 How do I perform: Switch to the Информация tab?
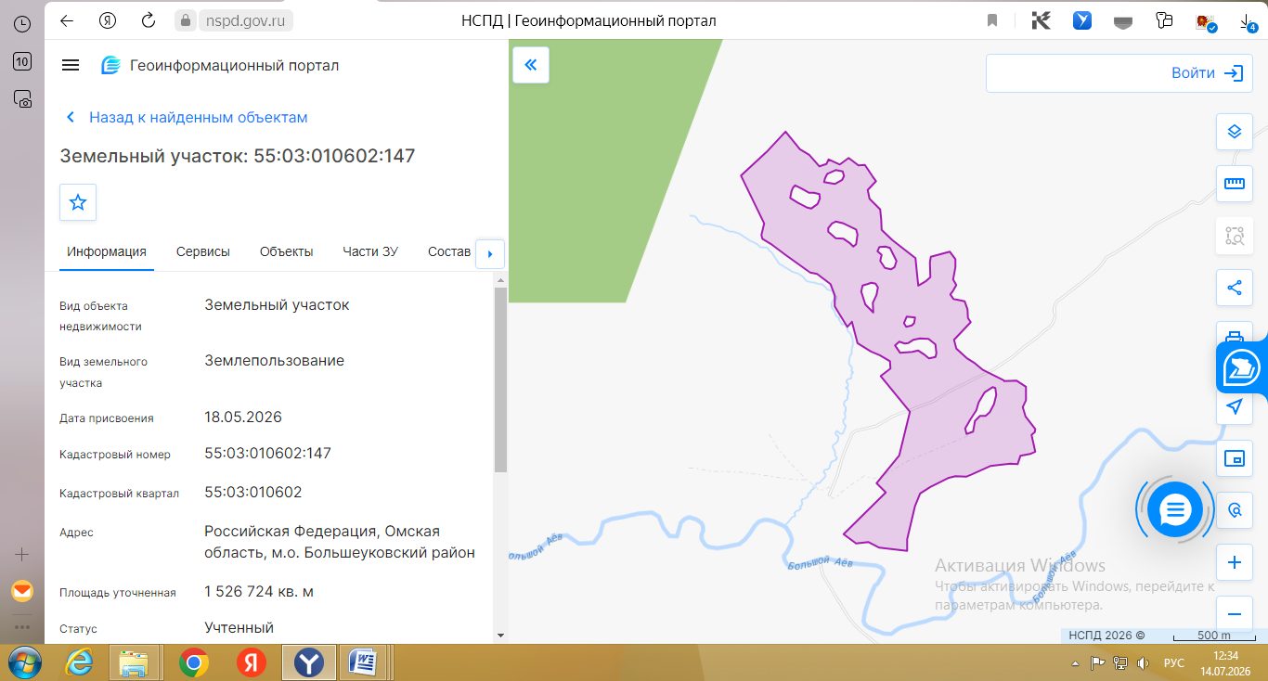(x=107, y=251)
